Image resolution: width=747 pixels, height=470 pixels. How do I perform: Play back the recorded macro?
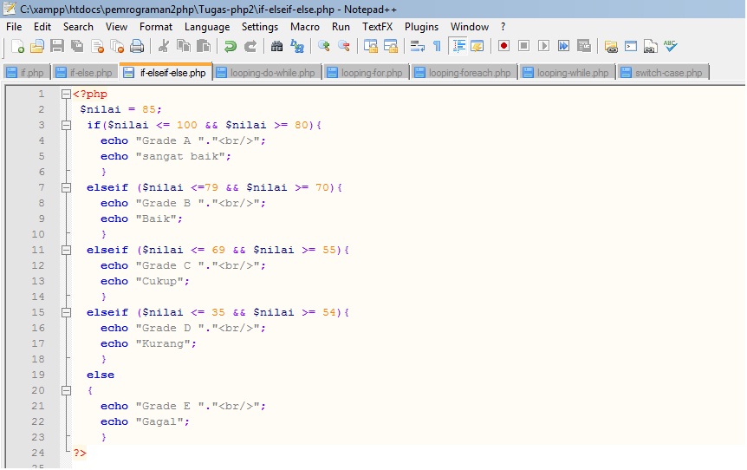point(543,46)
